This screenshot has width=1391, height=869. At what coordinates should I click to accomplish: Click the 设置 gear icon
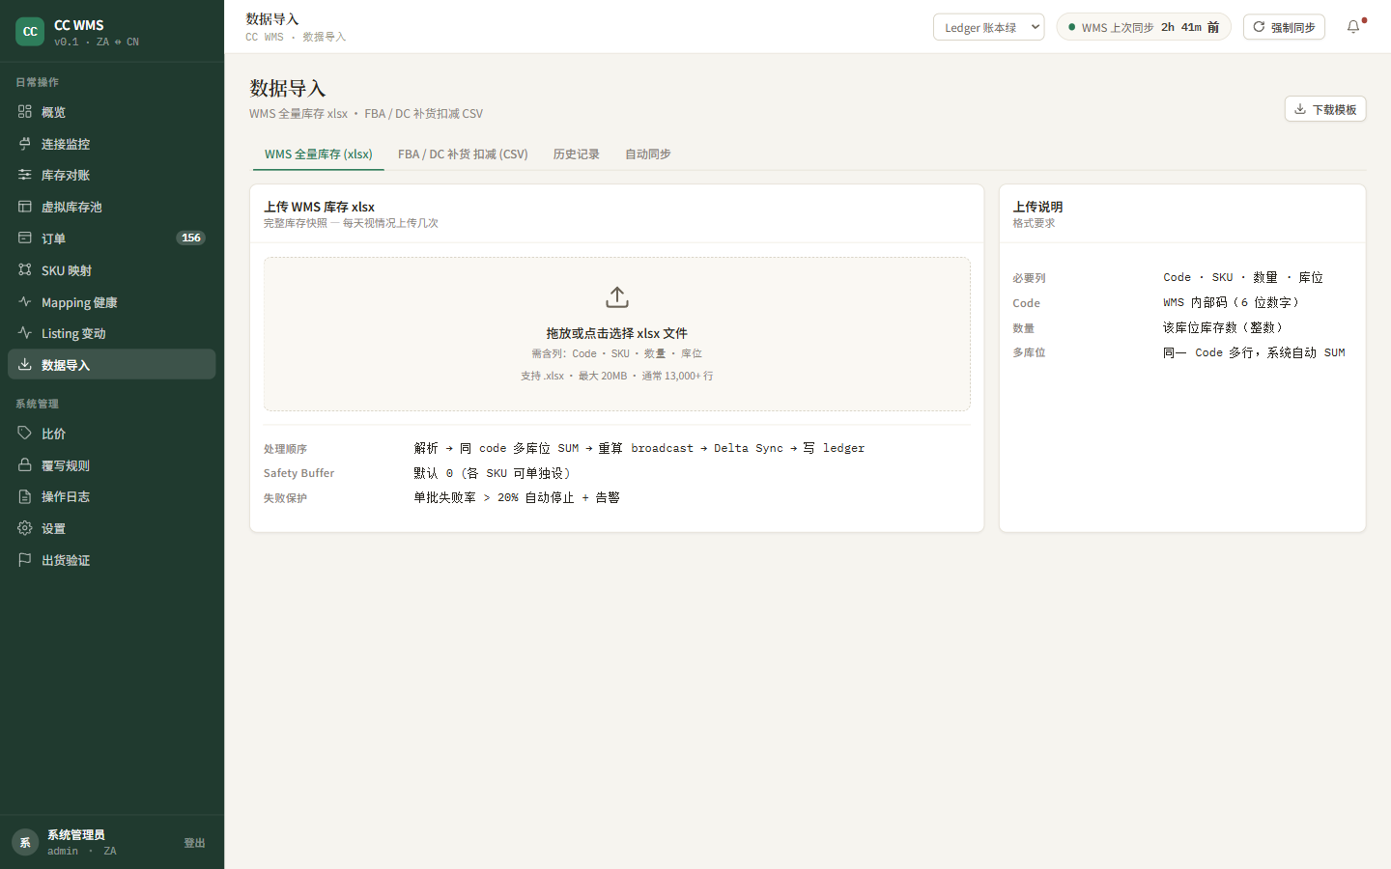25,528
